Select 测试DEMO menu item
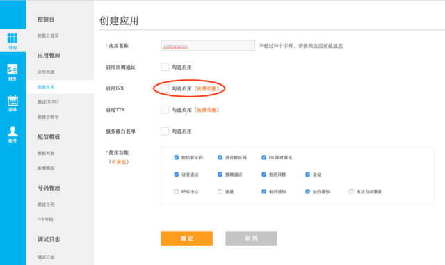This screenshot has height=265, width=445. [48, 102]
